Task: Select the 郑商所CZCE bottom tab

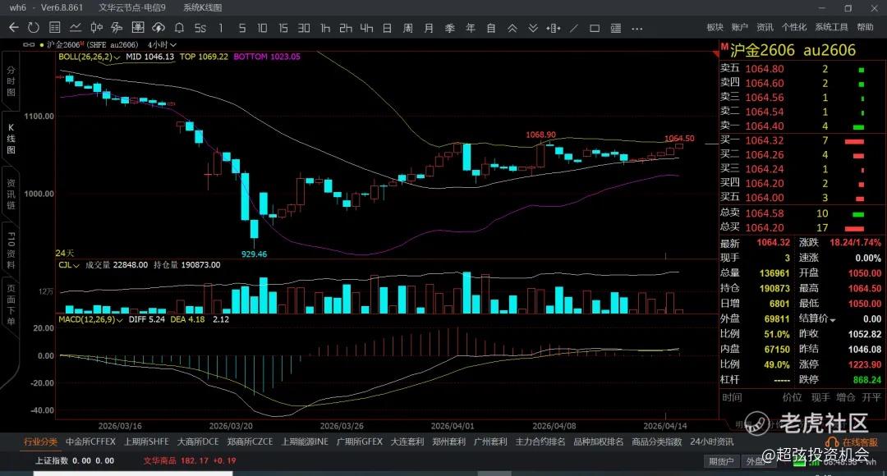Action: point(250,442)
